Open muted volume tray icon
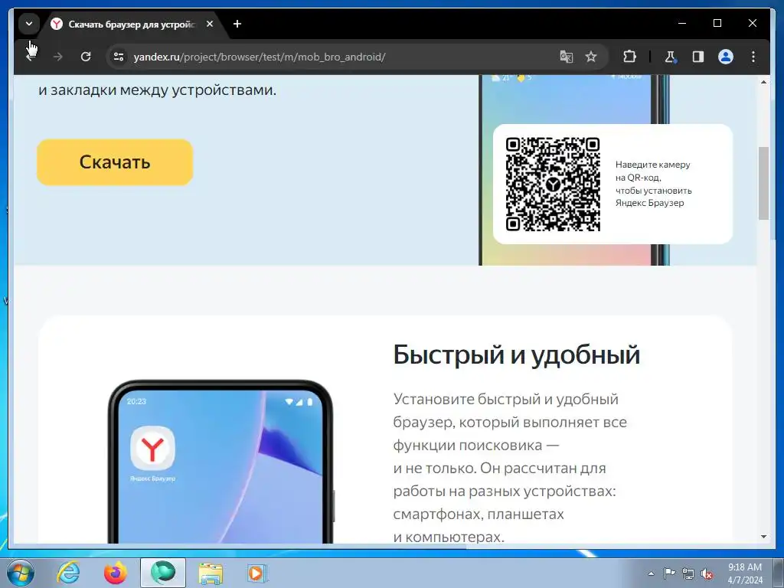 pos(707,573)
